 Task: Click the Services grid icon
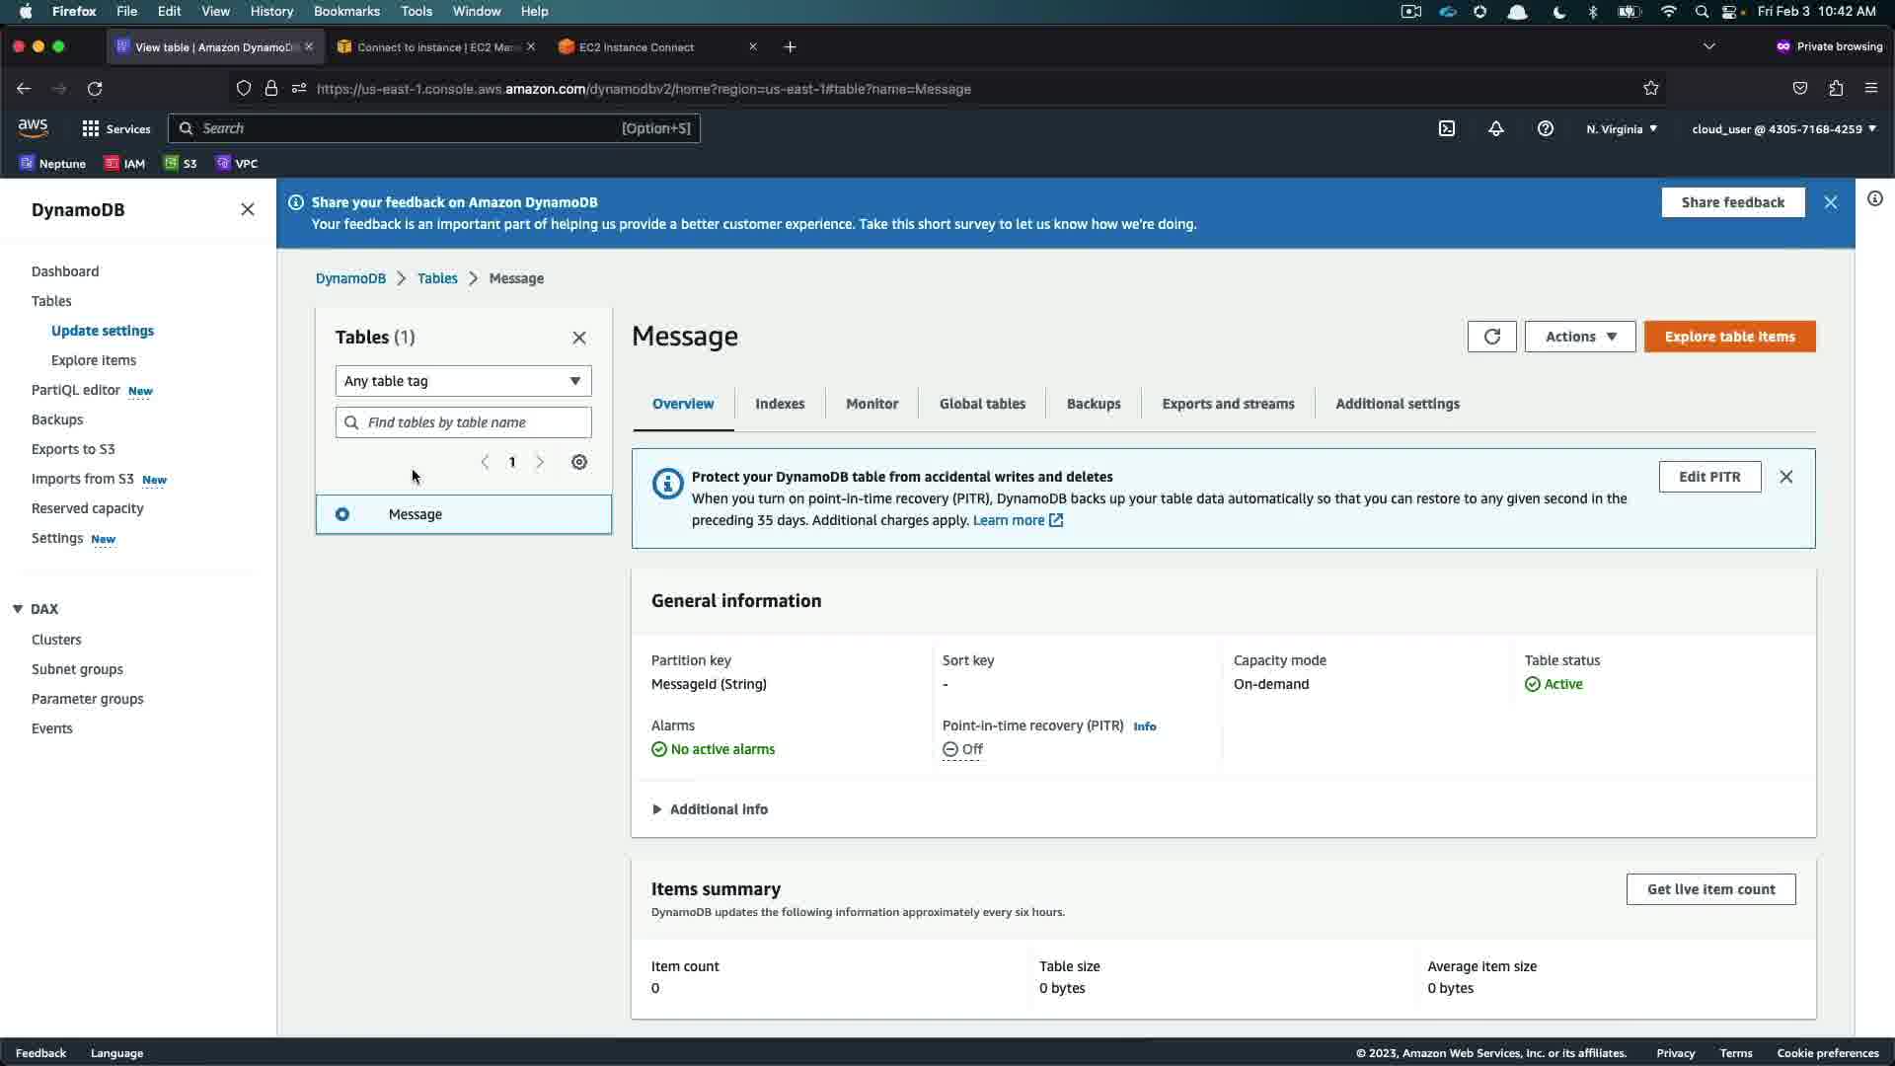coord(91,128)
